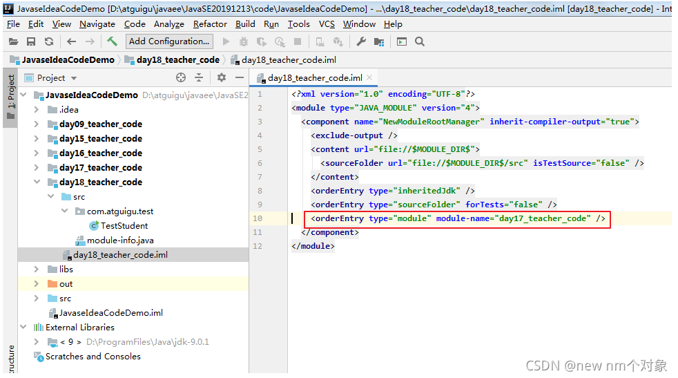Expand the libs folder

pos(37,269)
